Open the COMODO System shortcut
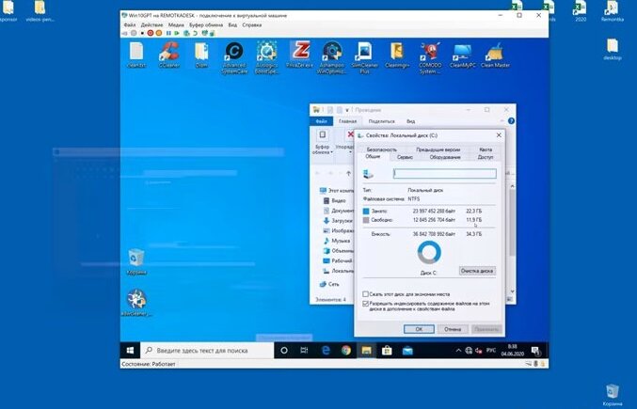The width and height of the screenshot is (637, 409). [430, 57]
